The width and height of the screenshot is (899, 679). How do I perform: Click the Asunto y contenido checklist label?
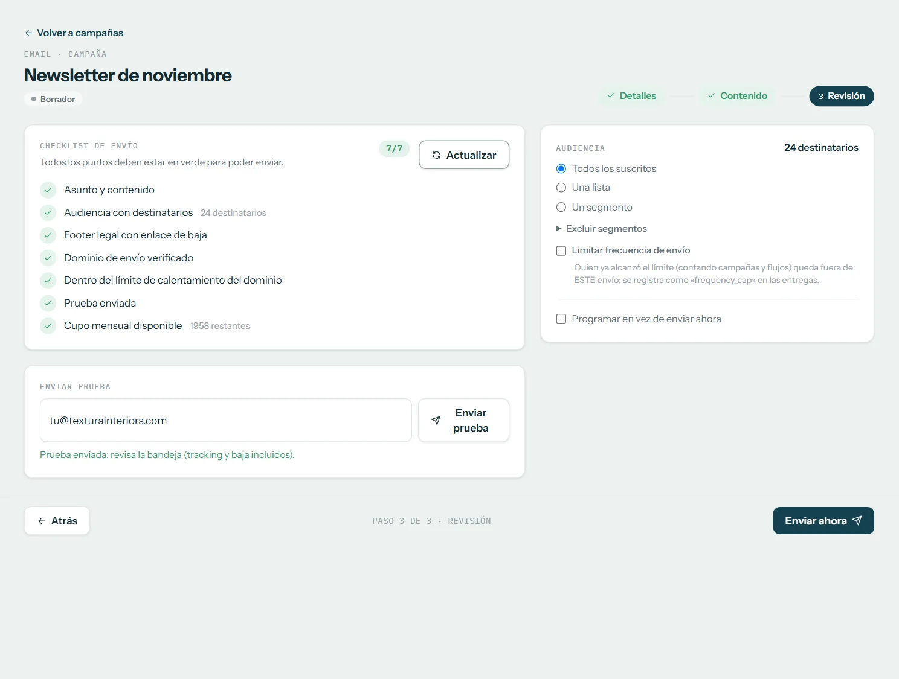click(109, 190)
